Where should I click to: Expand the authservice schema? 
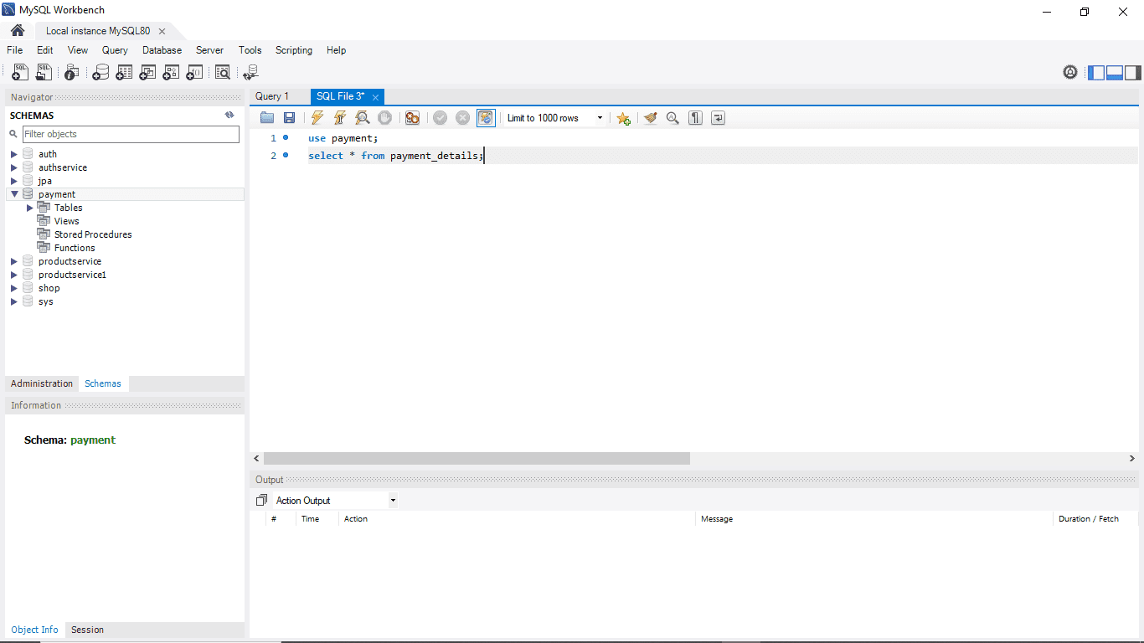coord(14,167)
